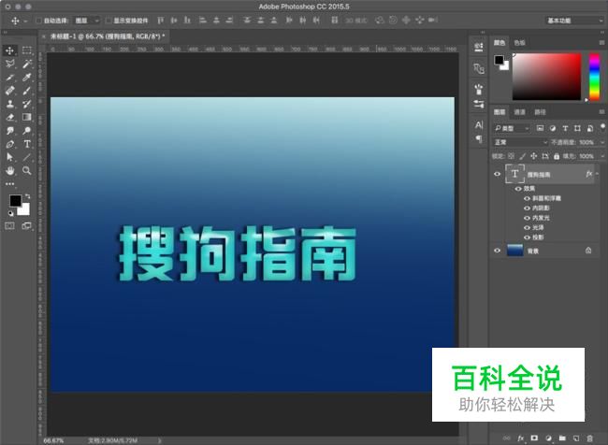Viewport: 608px width, 445px height.
Task: Toggle visibility of all 效果 effects
Action: [518, 189]
